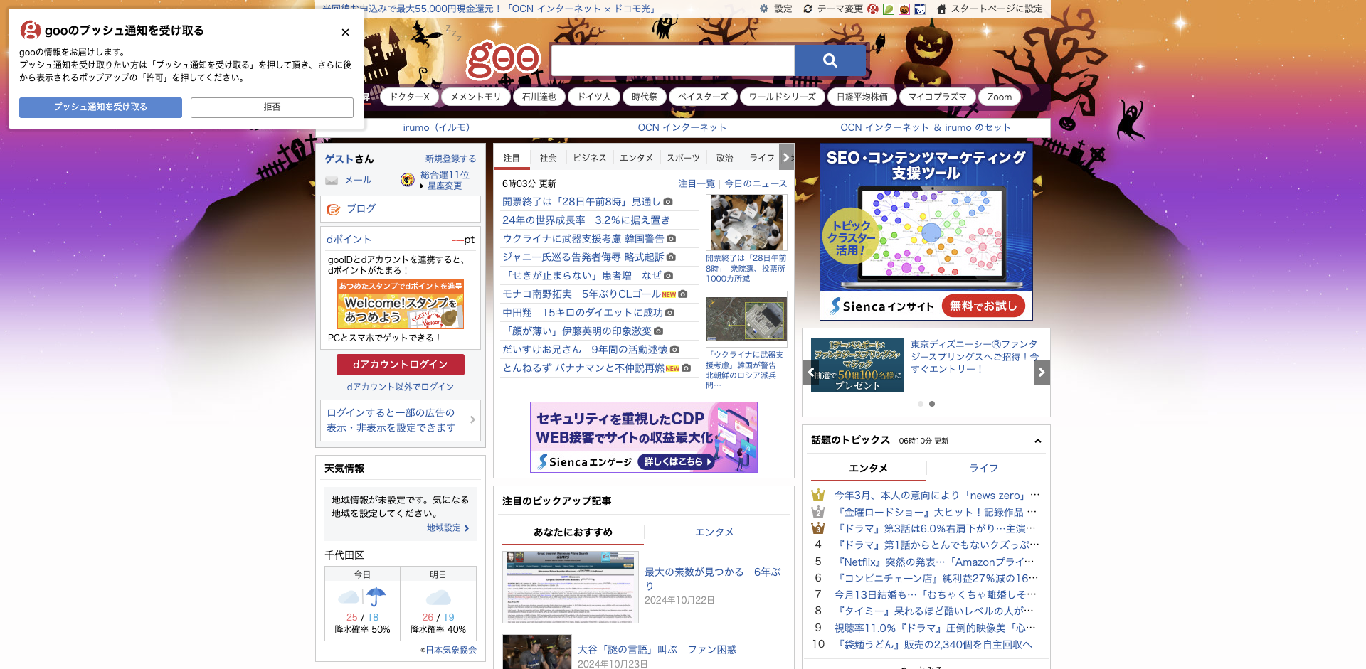Select エンタメ tab in 話題のトピックス
Image resolution: width=1366 pixels, height=669 pixels.
[x=868, y=468]
